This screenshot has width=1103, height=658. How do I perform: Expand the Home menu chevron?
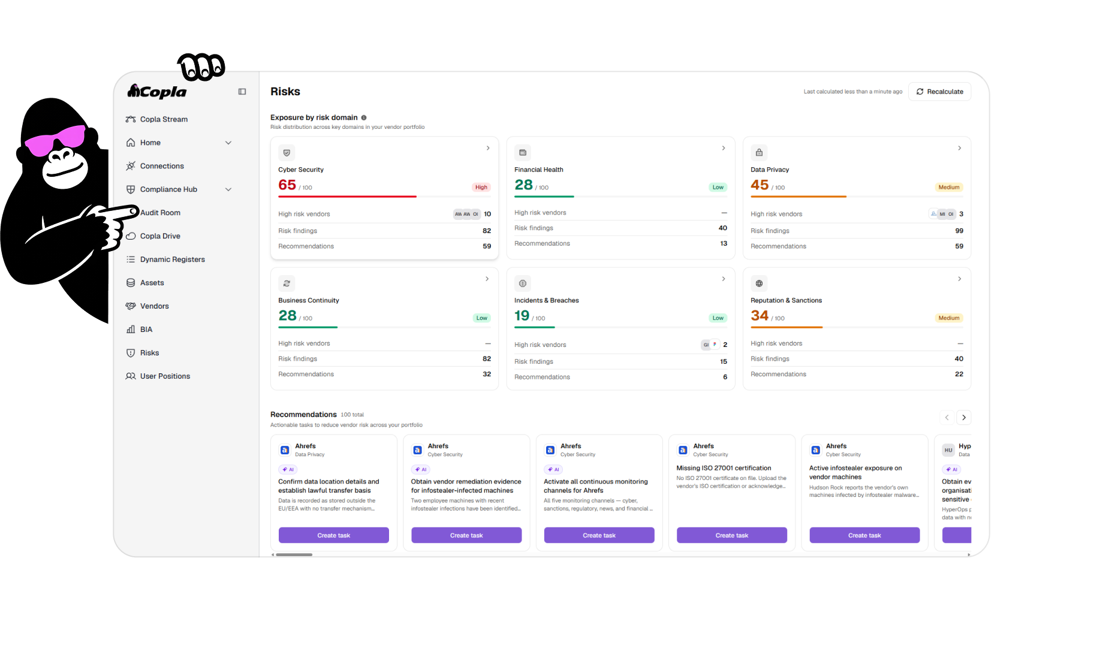(x=228, y=143)
